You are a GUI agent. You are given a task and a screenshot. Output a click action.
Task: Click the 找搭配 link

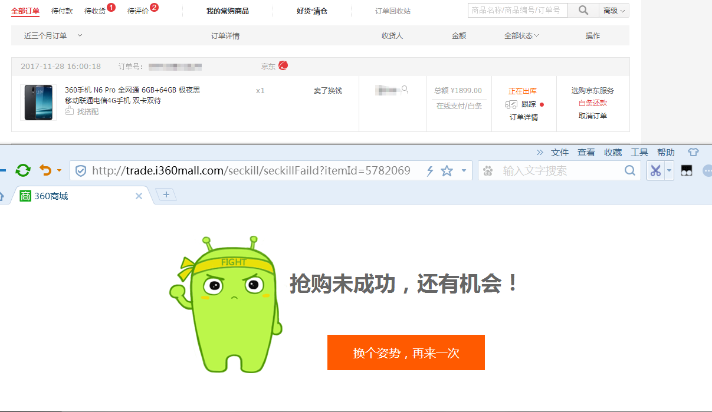pos(88,111)
